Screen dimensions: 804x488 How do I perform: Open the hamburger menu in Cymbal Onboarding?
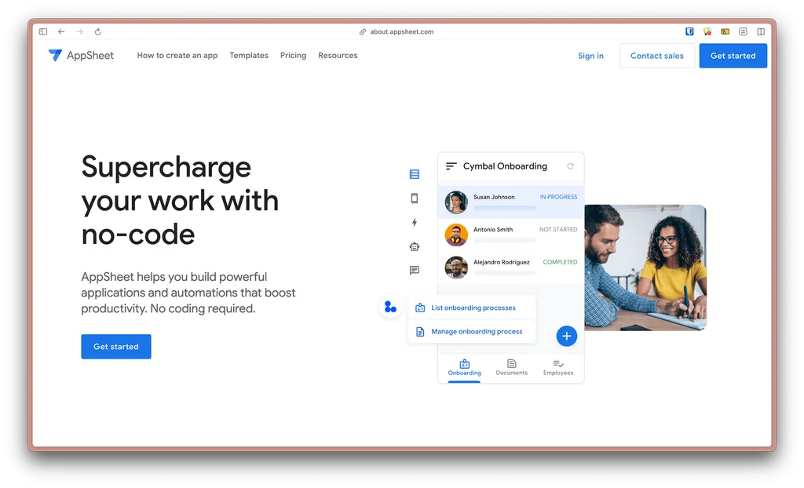point(451,166)
